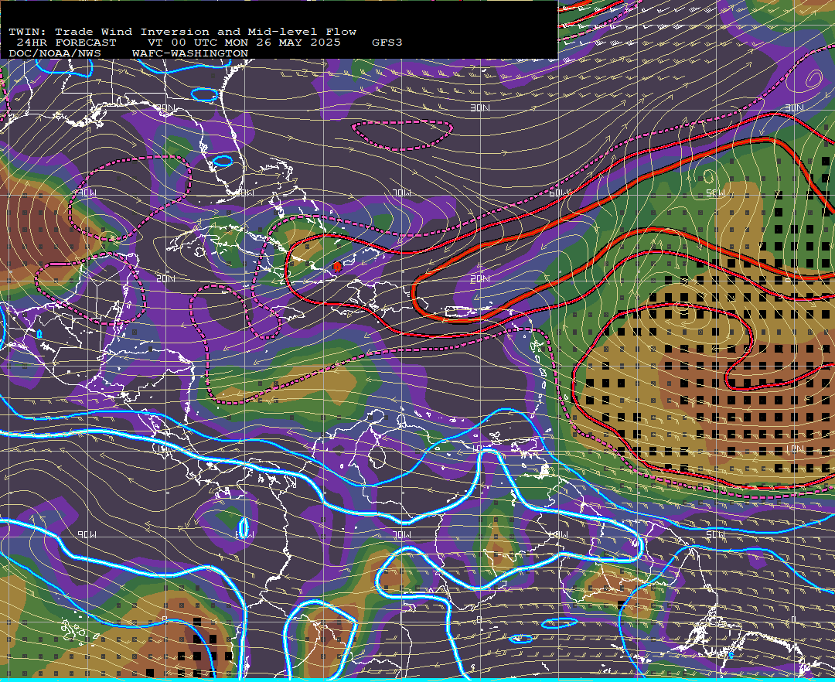Viewport: 835px width, 682px height.
Task: Select the "30N" label over Florida
Action: point(165,108)
